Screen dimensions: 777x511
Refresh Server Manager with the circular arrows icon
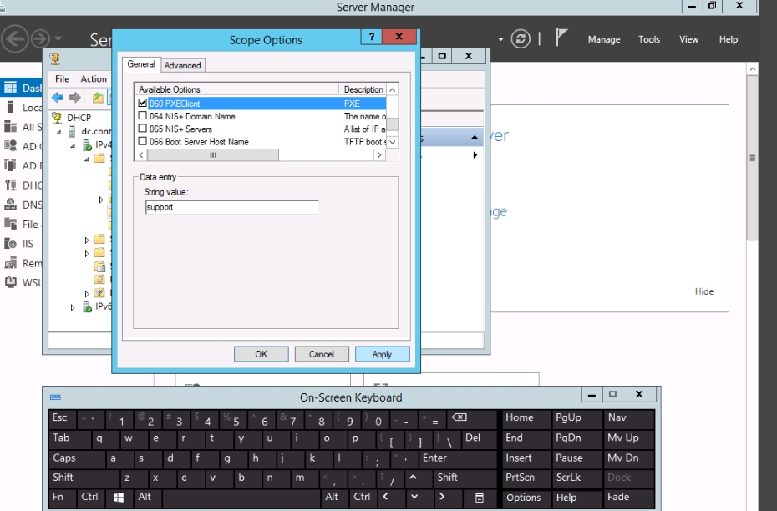(x=521, y=38)
